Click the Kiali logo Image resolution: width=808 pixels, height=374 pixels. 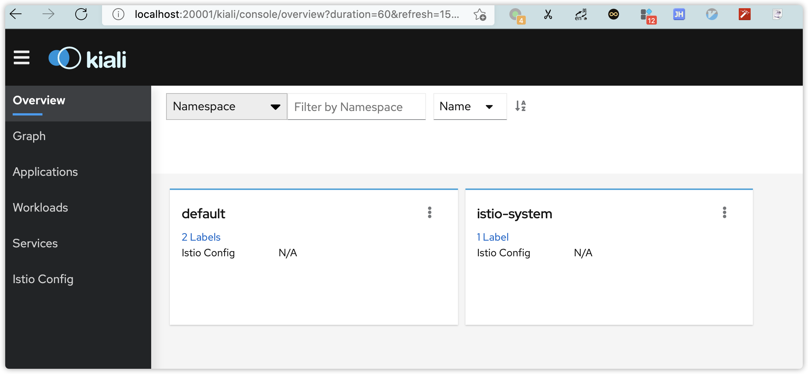tap(88, 58)
